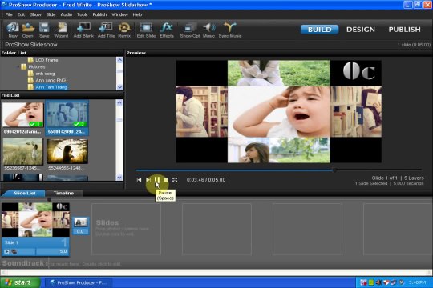Click the preview playback seek handle

pyautogui.click(x=334, y=170)
